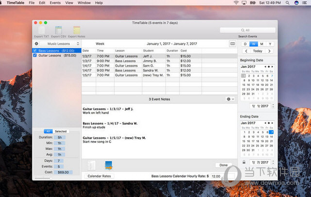The height and width of the screenshot is (197, 311).
Task: Go to next month in Beginning Date calendar
Action: [272, 67]
